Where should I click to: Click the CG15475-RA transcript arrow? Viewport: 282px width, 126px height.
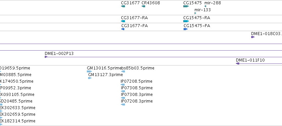point(186,21)
